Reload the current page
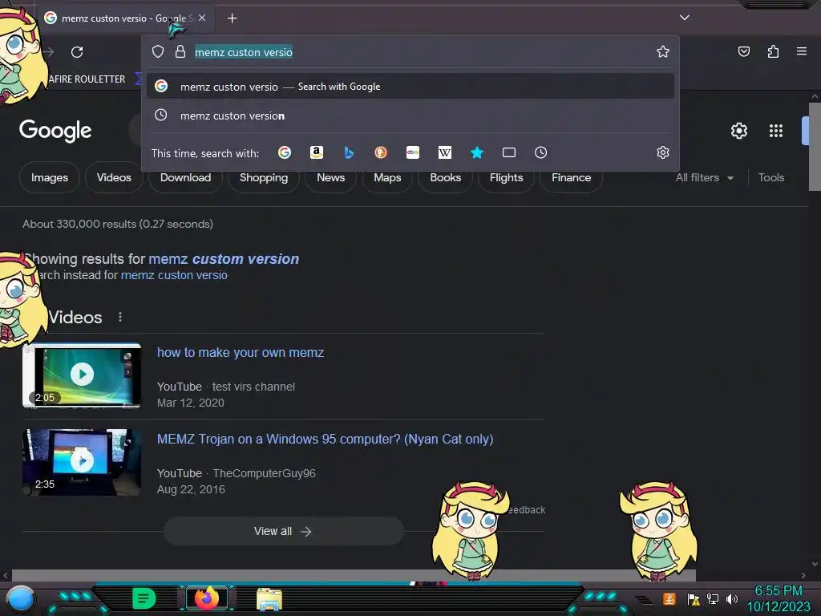Image resolution: width=821 pixels, height=616 pixels. (x=77, y=52)
